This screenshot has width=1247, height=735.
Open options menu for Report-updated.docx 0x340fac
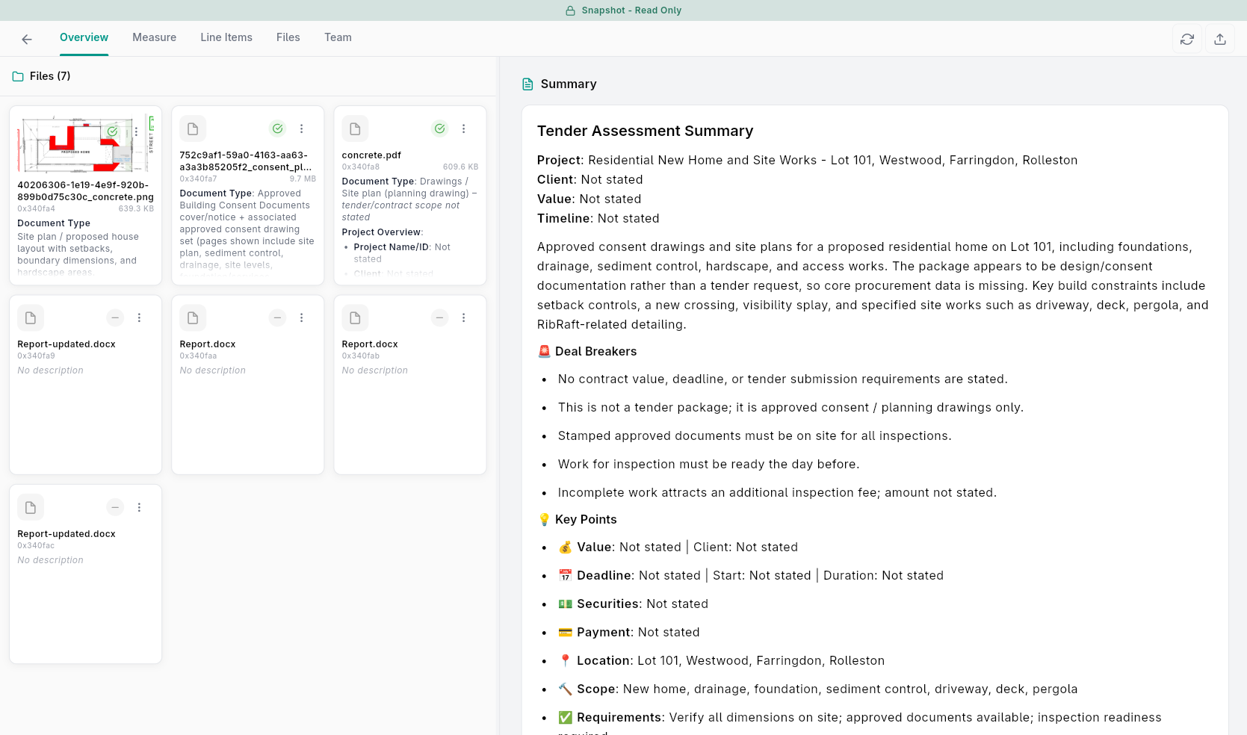139,507
